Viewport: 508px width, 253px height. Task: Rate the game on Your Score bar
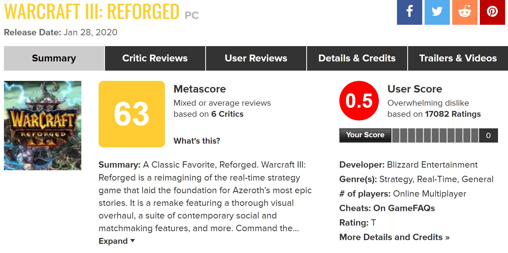pyautogui.click(x=435, y=135)
